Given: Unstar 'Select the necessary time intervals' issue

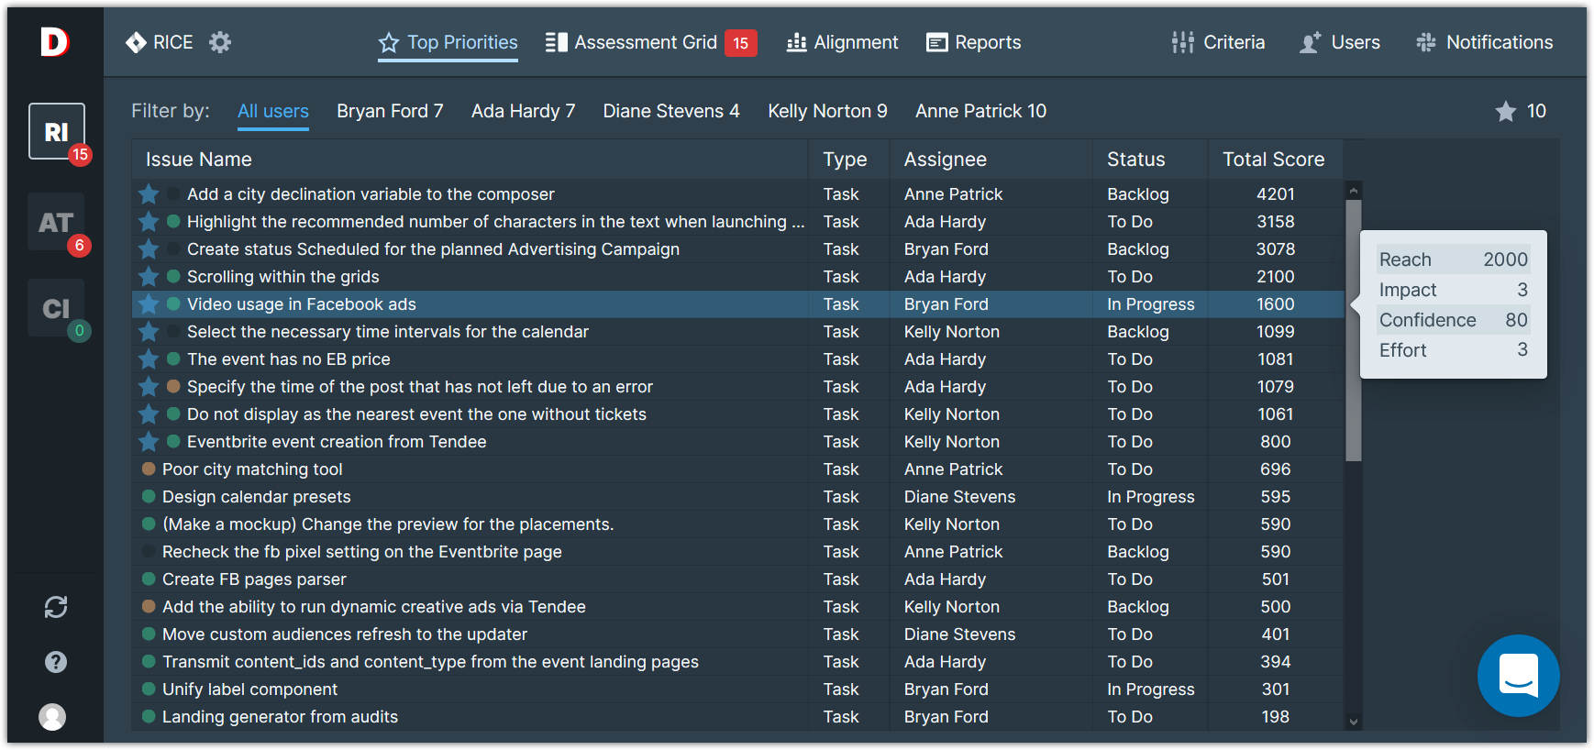Looking at the screenshot, I should click(149, 332).
